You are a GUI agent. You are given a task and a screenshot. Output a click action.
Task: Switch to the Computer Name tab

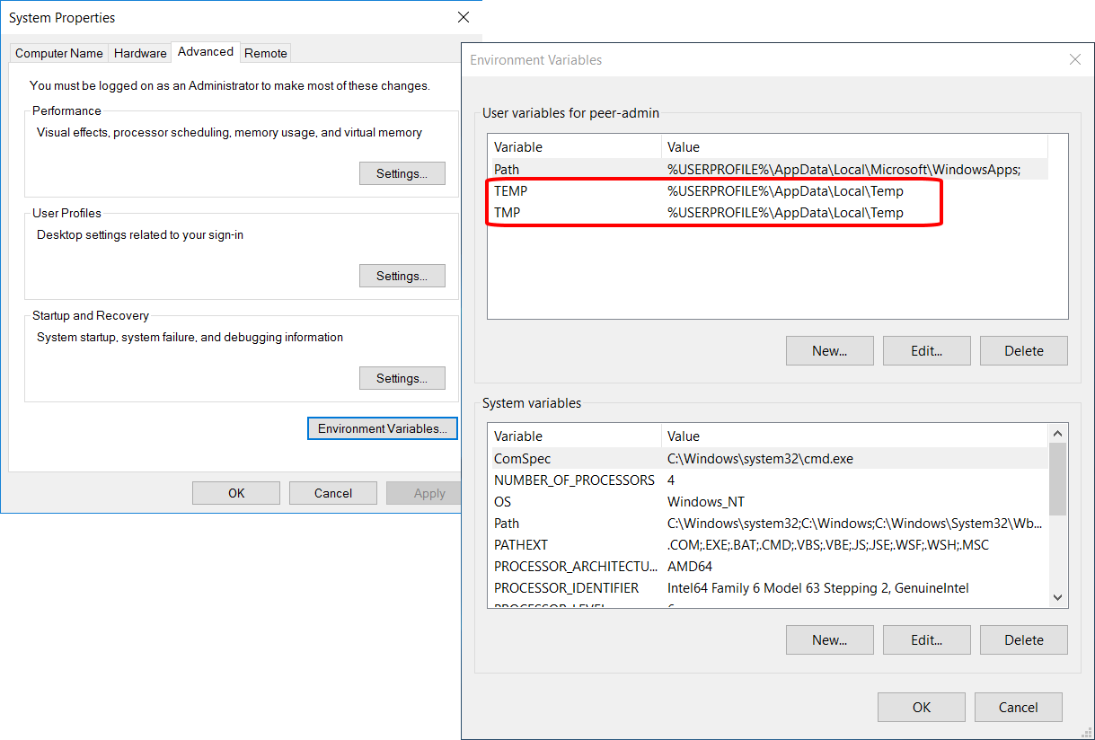point(59,53)
